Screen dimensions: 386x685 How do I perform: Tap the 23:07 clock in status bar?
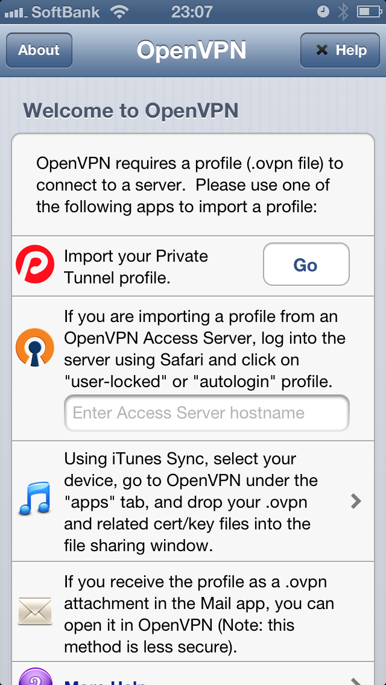(192, 11)
